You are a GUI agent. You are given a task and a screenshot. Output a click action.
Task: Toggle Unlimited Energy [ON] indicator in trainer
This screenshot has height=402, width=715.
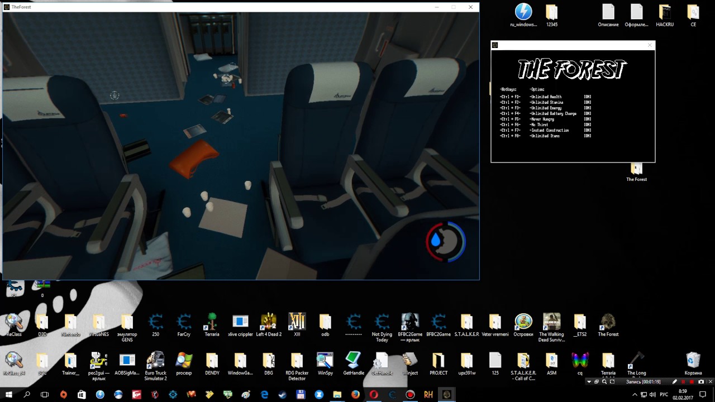[588, 108]
